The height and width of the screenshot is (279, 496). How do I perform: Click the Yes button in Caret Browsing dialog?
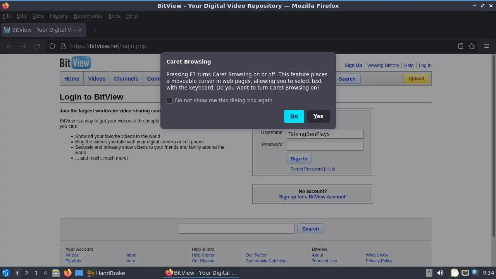point(318,116)
